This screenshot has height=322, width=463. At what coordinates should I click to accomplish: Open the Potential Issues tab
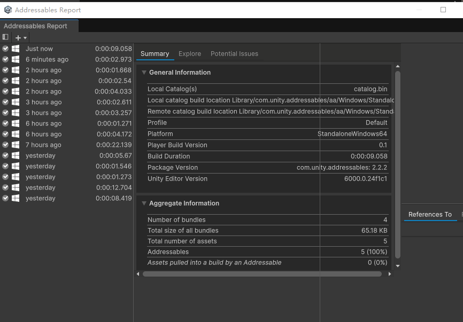pos(234,53)
